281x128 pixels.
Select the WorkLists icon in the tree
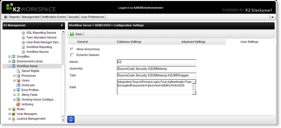tap(18, 85)
